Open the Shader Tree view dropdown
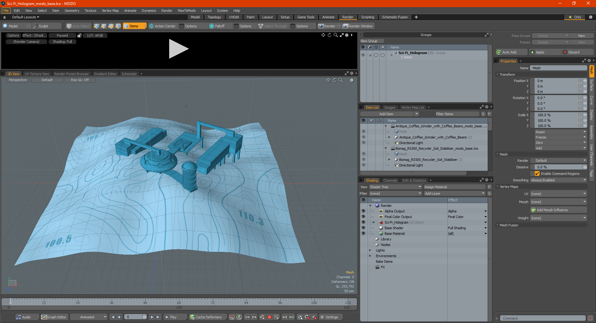 [x=395, y=187]
